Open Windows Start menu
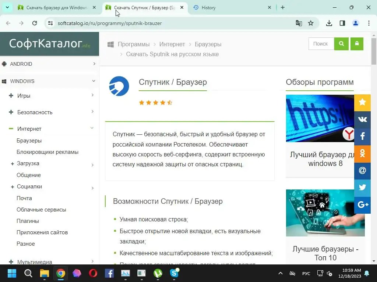This screenshot has width=377, height=282. pos(12,273)
